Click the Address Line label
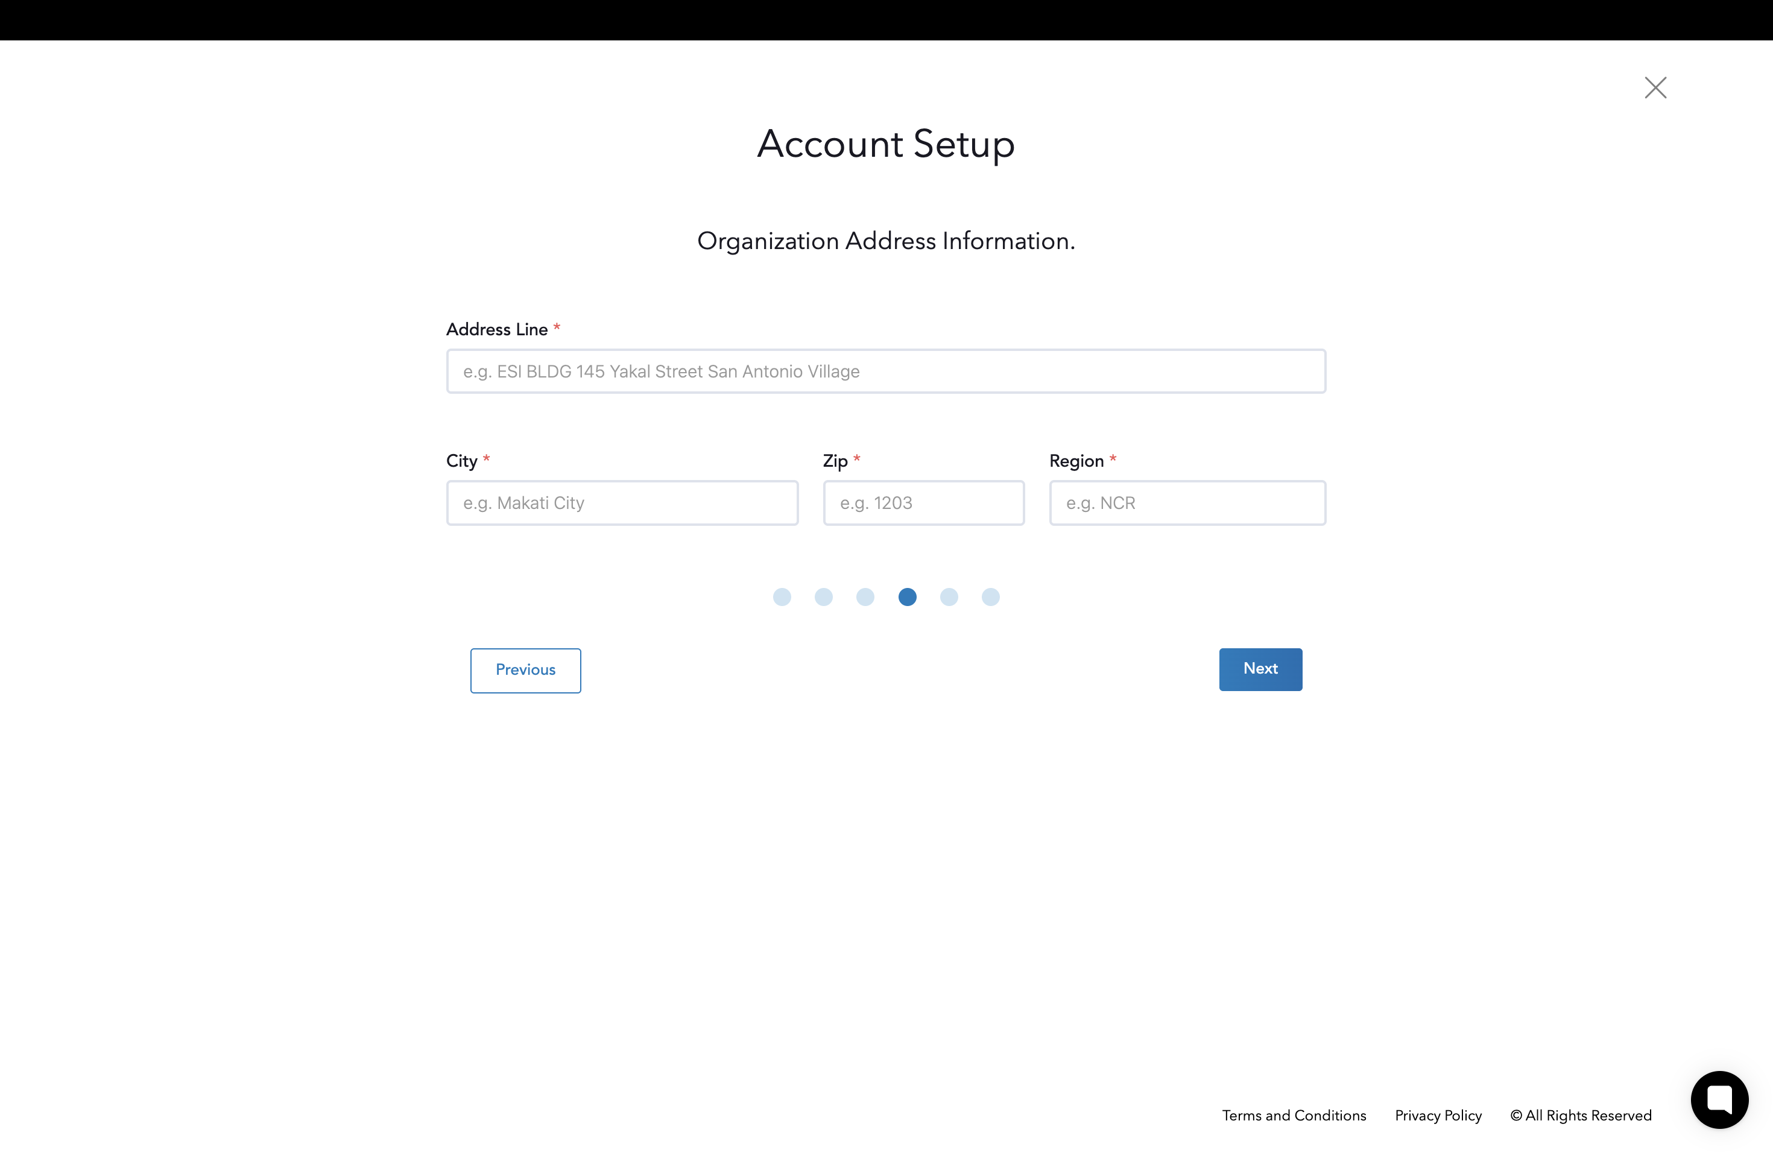The height and width of the screenshot is (1153, 1773). pyautogui.click(x=497, y=329)
